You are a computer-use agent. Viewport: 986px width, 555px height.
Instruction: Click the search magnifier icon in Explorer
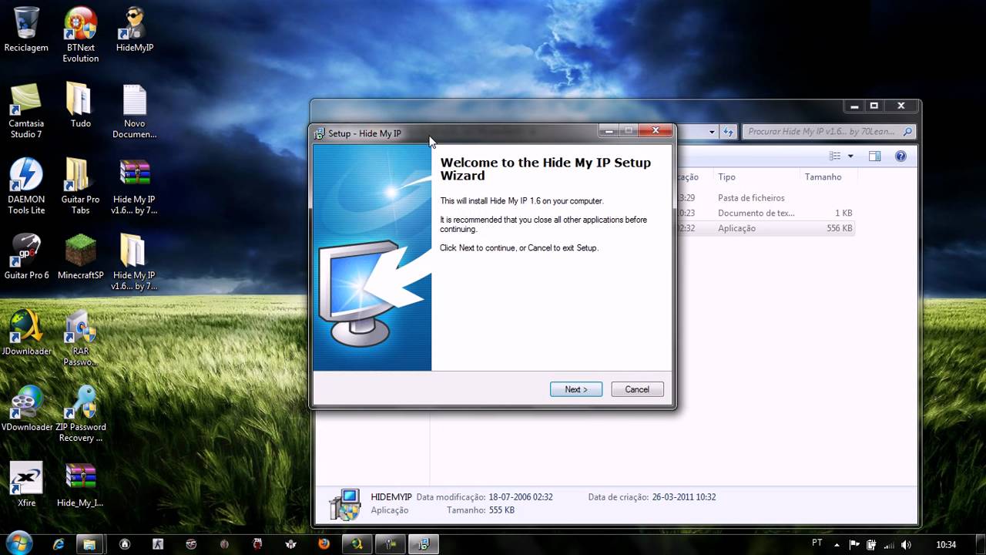coord(907,132)
